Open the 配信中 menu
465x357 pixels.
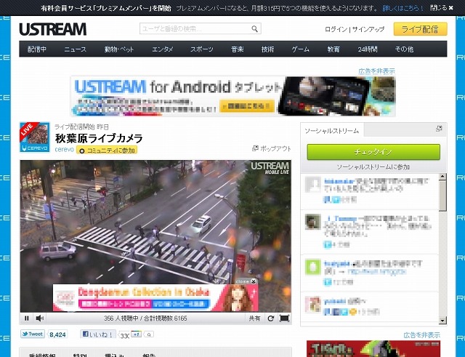37,49
